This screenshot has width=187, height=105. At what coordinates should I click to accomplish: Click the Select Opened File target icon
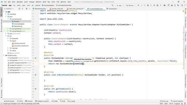(19, 9)
